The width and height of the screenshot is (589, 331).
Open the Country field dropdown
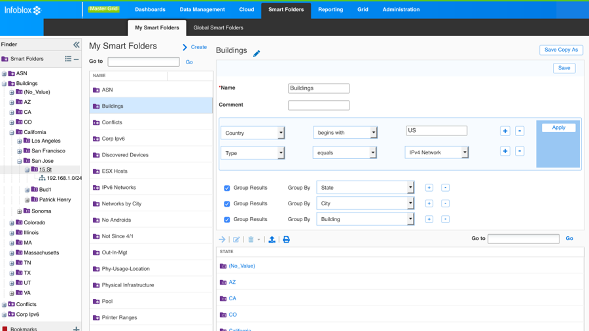(253, 133)
